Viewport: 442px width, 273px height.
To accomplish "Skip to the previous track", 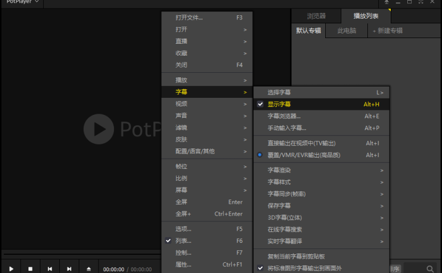I will pyautogui.click(x=50, y=269).
